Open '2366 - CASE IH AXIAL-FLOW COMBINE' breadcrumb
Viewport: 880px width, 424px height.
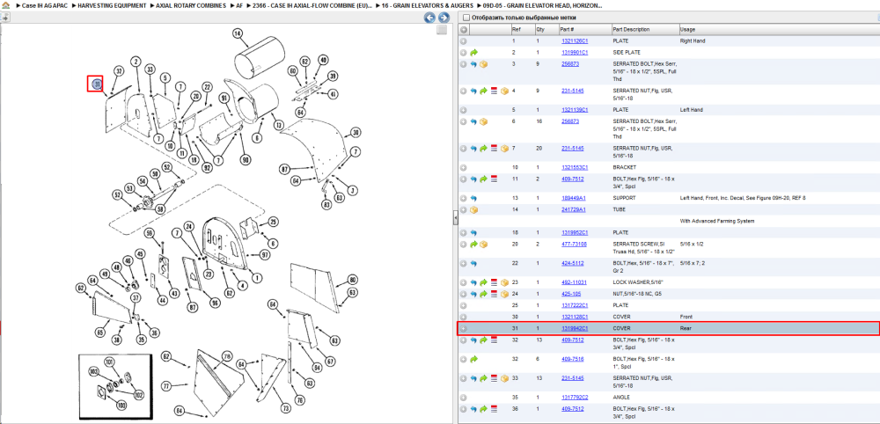click(x=312, y=5)
